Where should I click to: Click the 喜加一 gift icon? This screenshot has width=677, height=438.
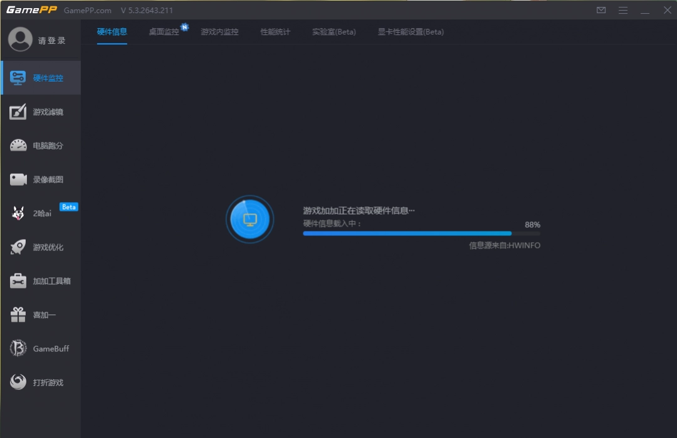tap(40, 314)
